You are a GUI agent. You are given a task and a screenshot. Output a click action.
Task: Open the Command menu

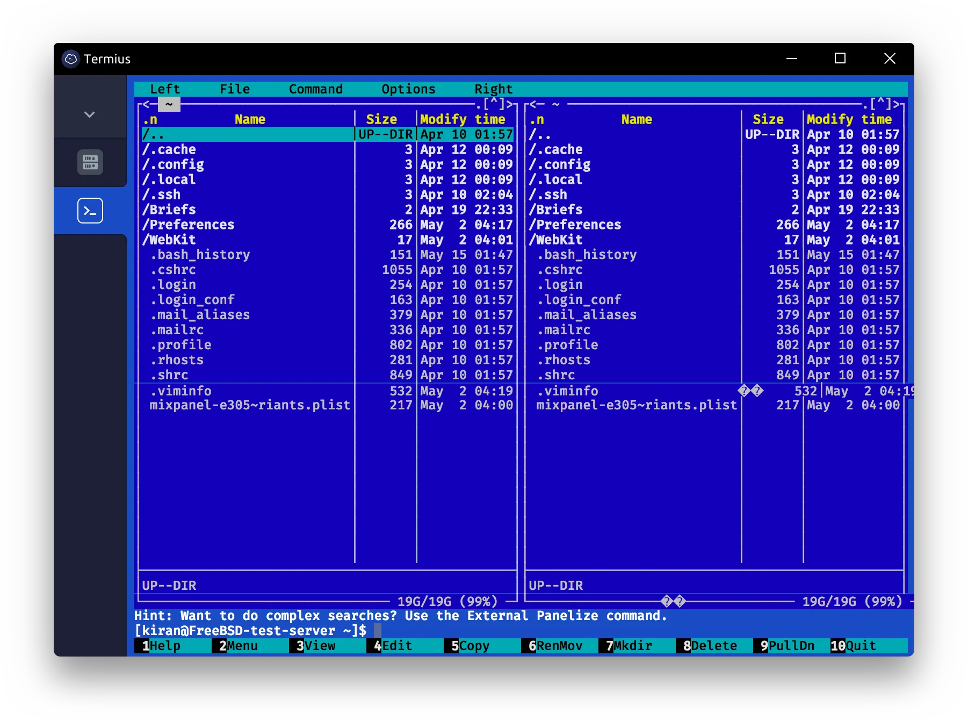315,89
